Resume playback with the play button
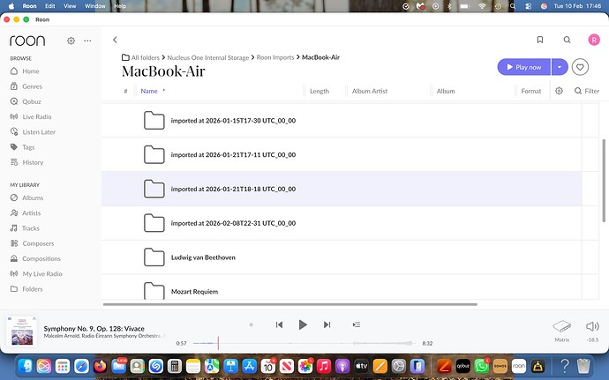 (x=303, y=324)
